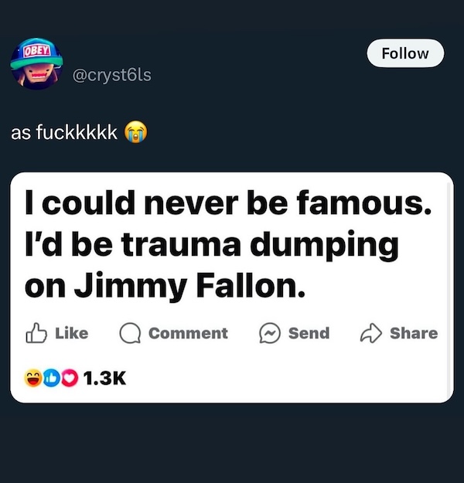Screen dimensions: 464x483
Task: Select the Like label text
Action: click(71, 333)
